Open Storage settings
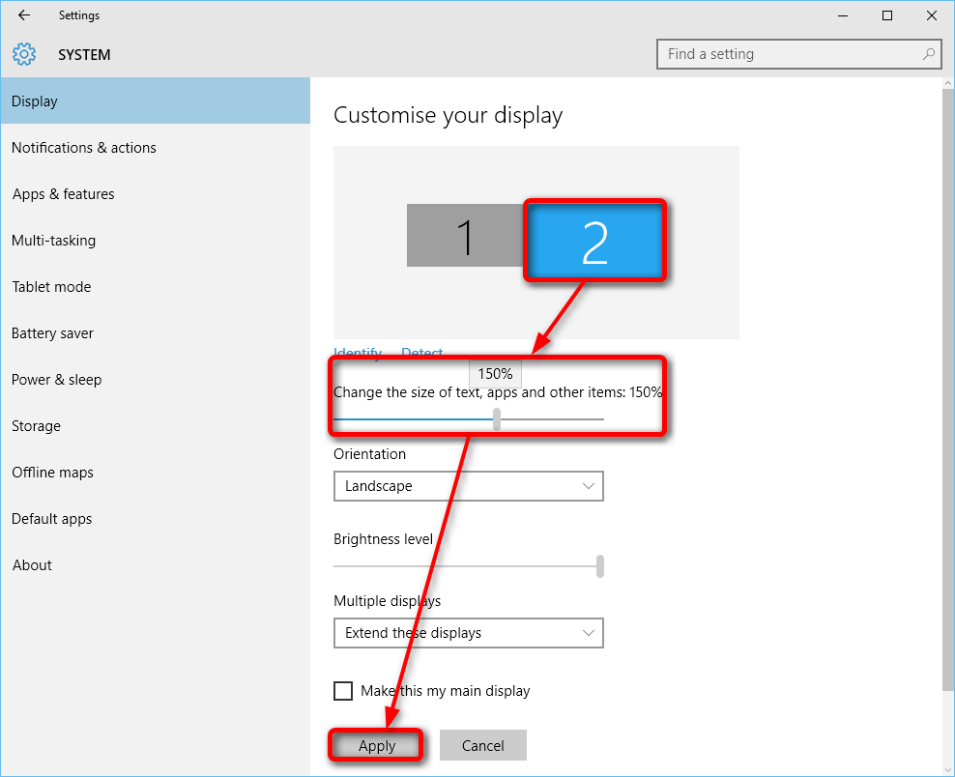Image resolution: width=955 pixels, height=777 pixels. [156, 425]
